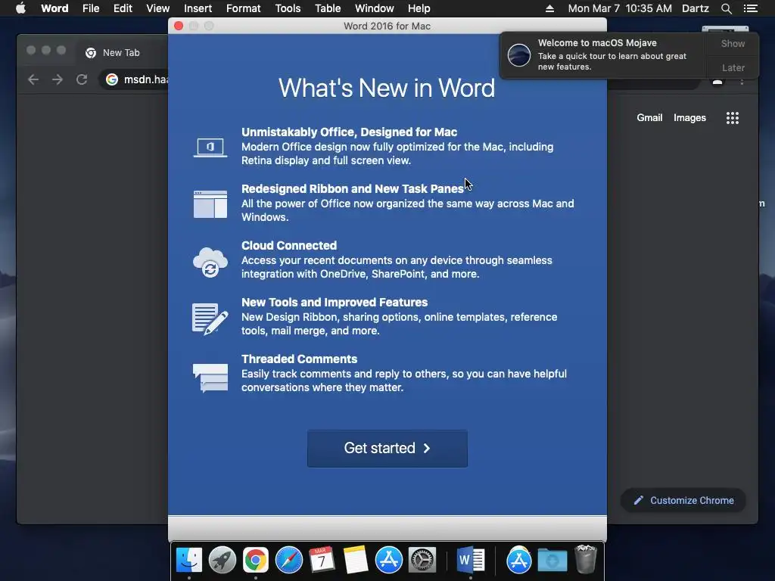Click the eject icon in menu bar
This screenshot has width=775, height=581.
549,8
